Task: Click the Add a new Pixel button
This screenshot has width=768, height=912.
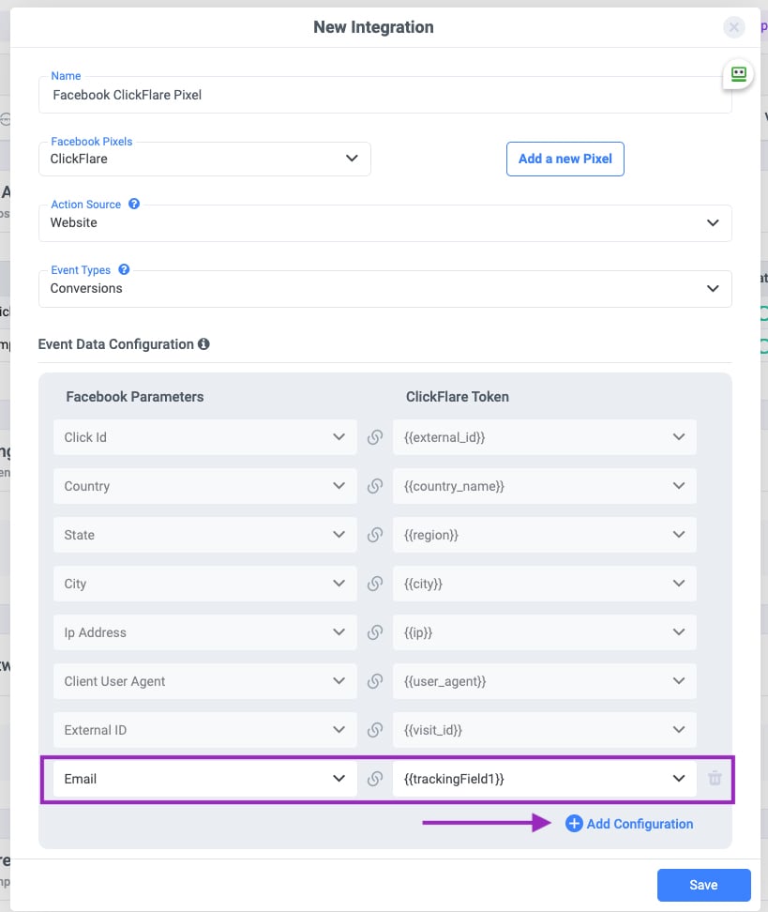Action: (x=565, y=159)
